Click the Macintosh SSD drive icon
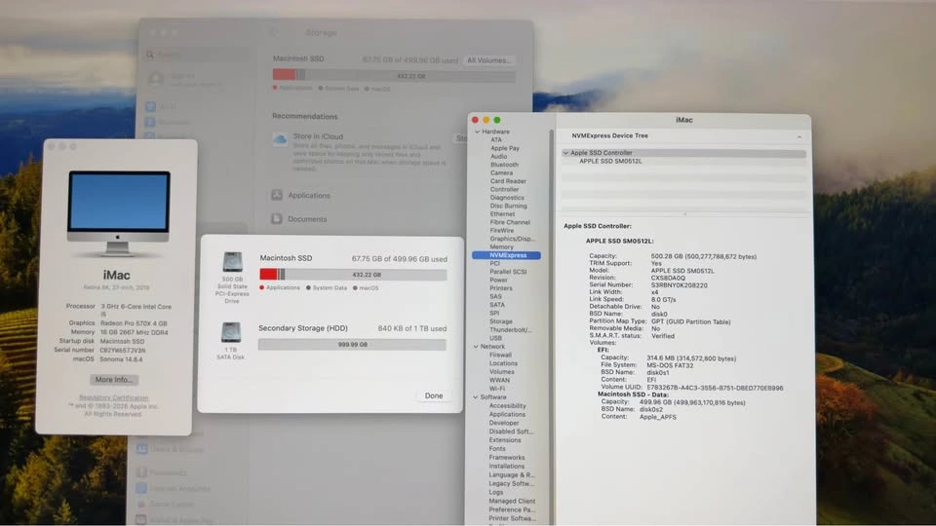Viewport: 936px width, 526px height. 232,262
